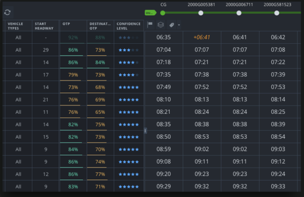The height and width of the screenshot is (197, 304).
Task: Click the 92% OTP value
Action: click(x=73, y=37)
